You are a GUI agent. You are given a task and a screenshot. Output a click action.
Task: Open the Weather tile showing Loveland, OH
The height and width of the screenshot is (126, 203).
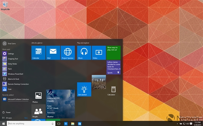click(61, 104)
